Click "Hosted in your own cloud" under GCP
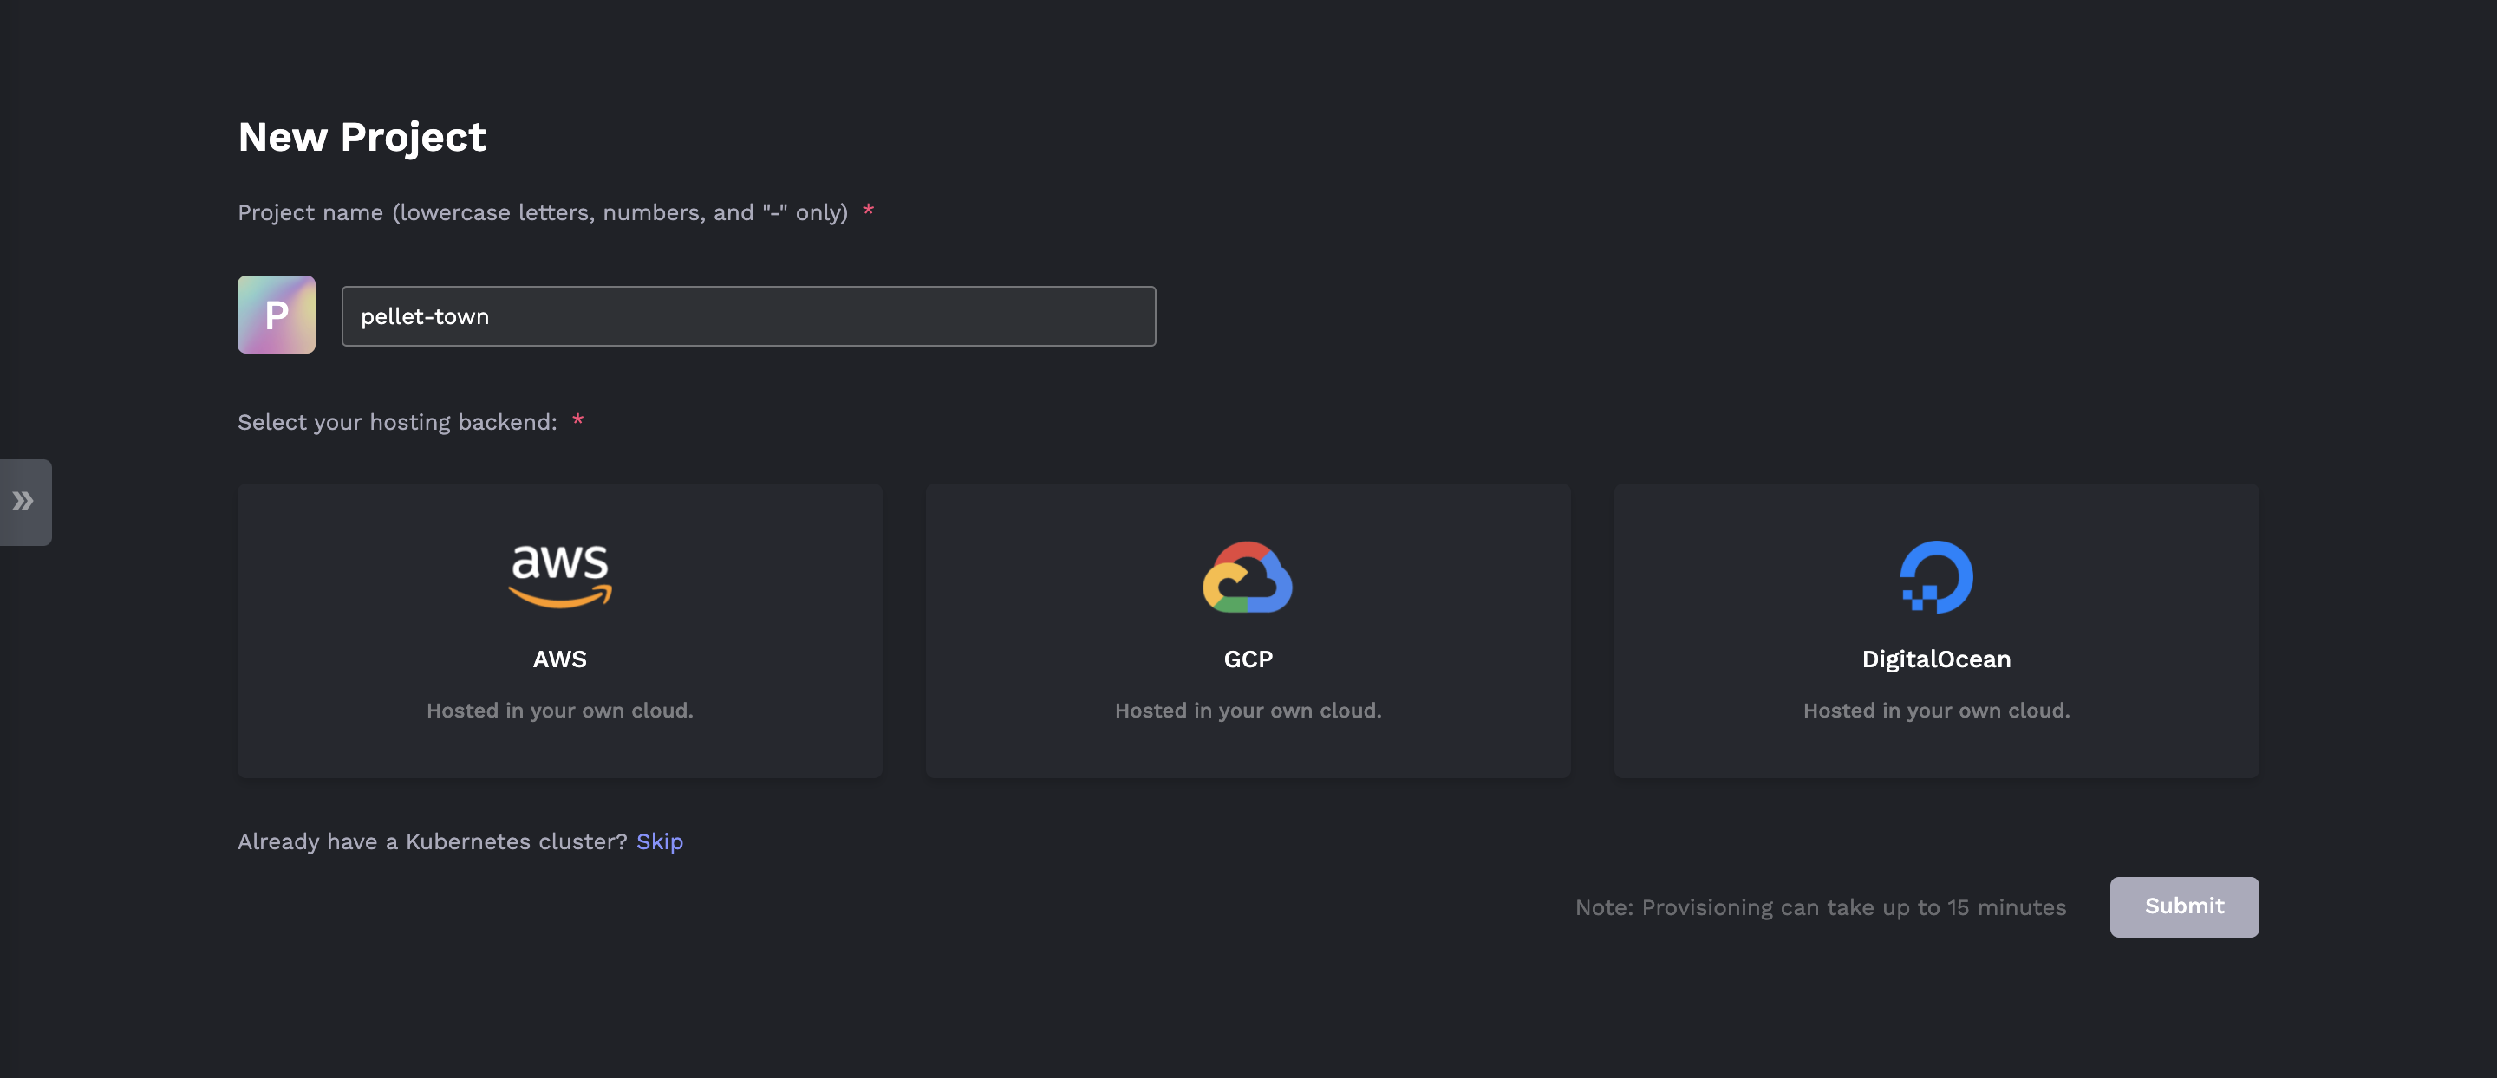Image resolution: width=2497 pixels, height=1078 pixels. [x=1248, y=711]
